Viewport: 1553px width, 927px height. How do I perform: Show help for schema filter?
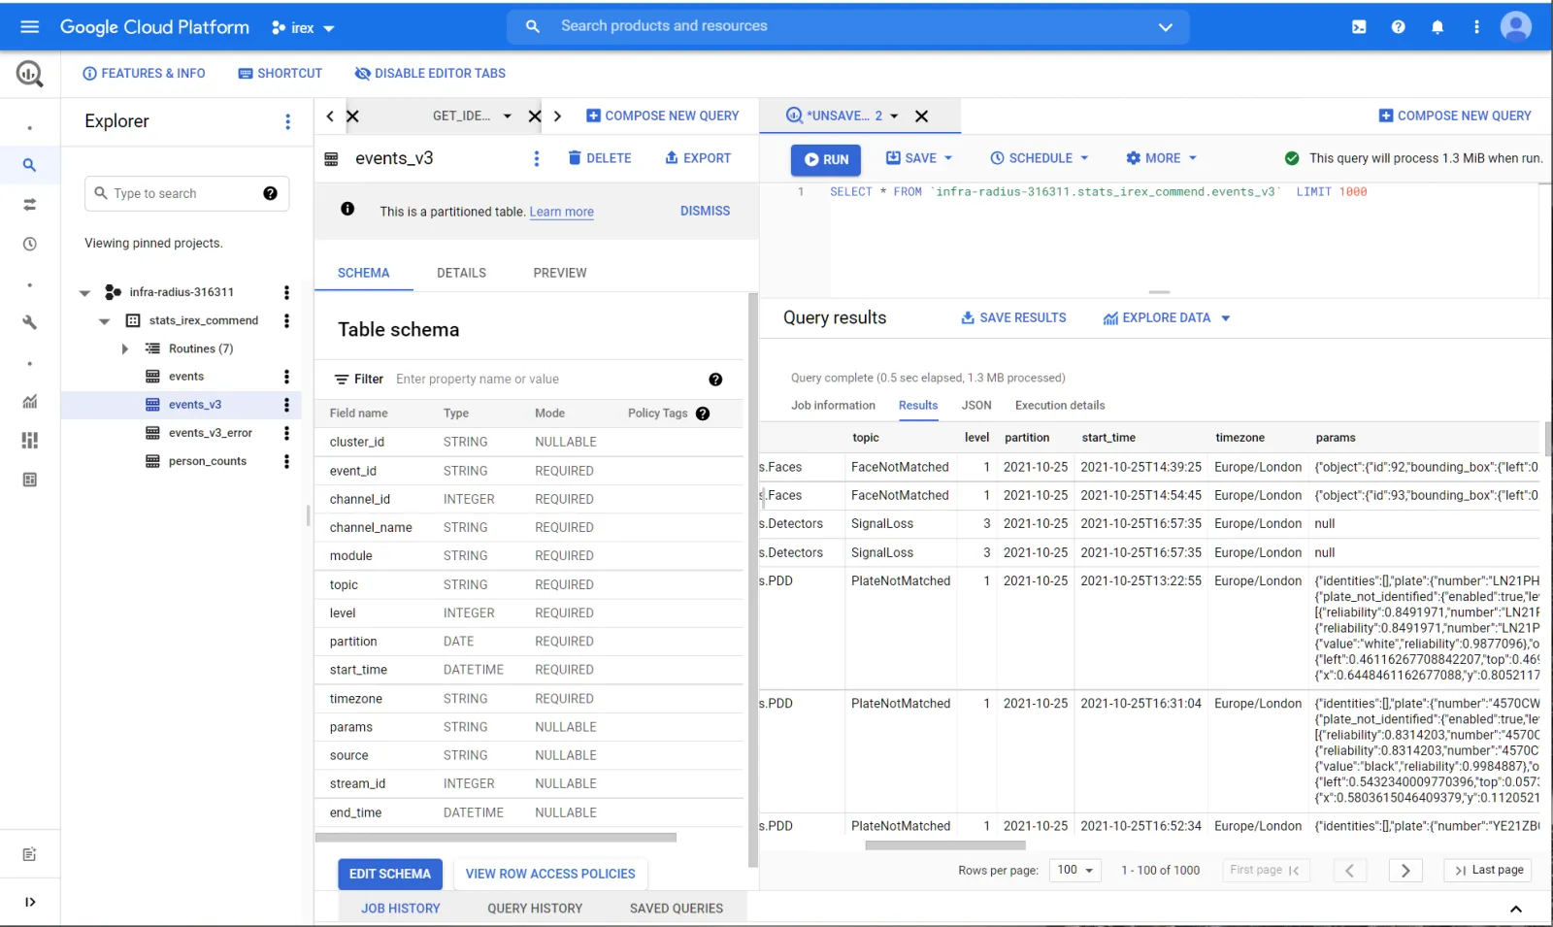[x=715, y=380]
